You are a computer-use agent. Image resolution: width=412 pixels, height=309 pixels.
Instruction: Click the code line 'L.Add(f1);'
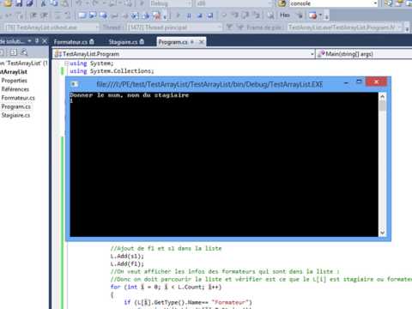(127, 264)
